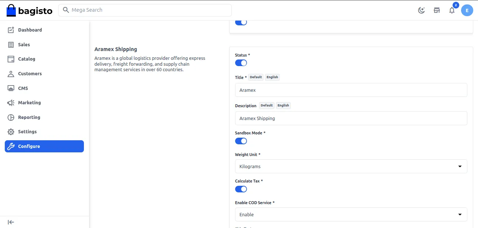Click the CMS monitor icon

click(11, 88)
